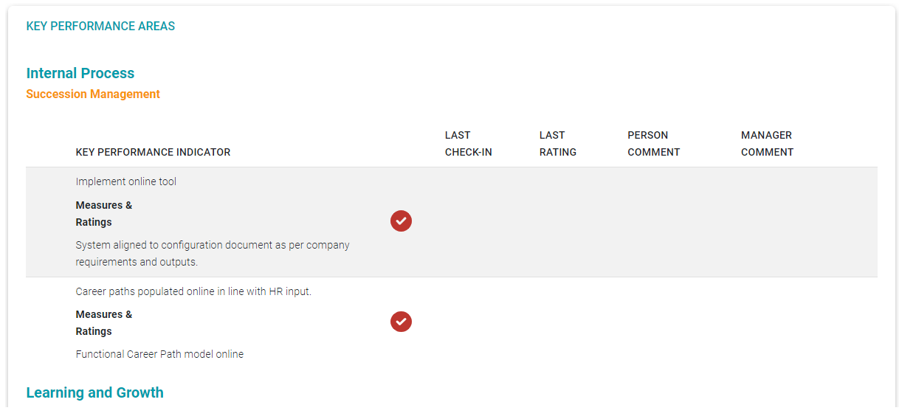This screenshot has width=899, height=419.
Task: Click the Key Performance Indicator column header
Action: click(153, 152)
